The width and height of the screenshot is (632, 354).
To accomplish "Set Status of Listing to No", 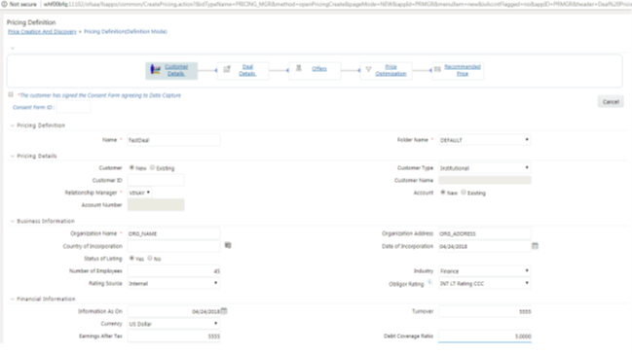I will (150, 258).
